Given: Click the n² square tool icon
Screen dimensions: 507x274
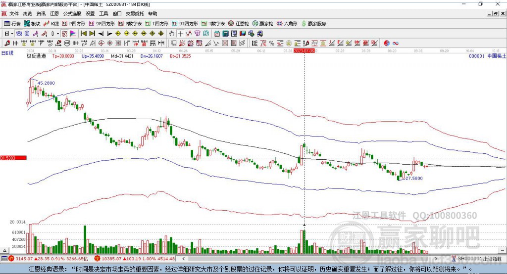Looking at the screenshot, I should point(84,43).
